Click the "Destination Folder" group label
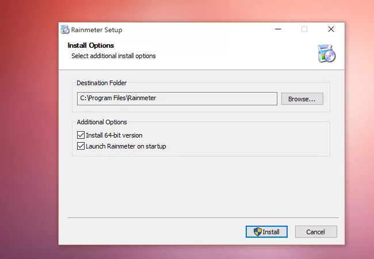Viewport: 374px width, 259px height. (102, 83)
